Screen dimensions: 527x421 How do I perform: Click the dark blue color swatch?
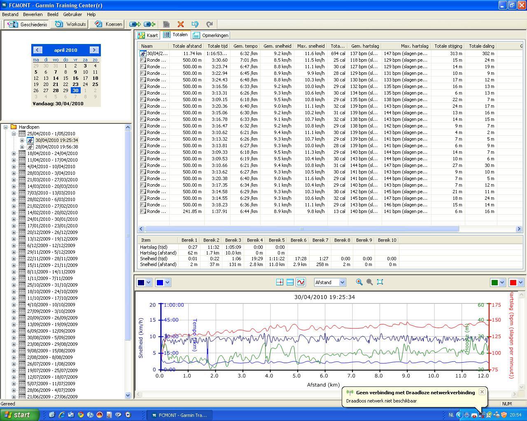click(x=141, y=282)
